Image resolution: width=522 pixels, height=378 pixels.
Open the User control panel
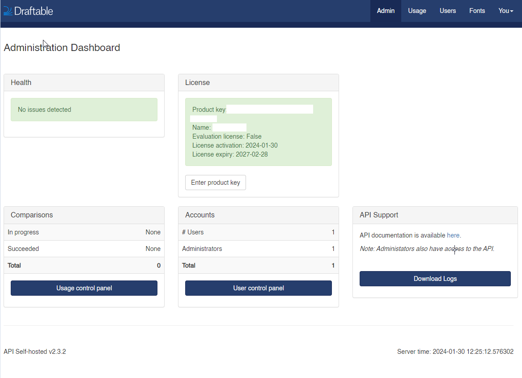(259, 288)
